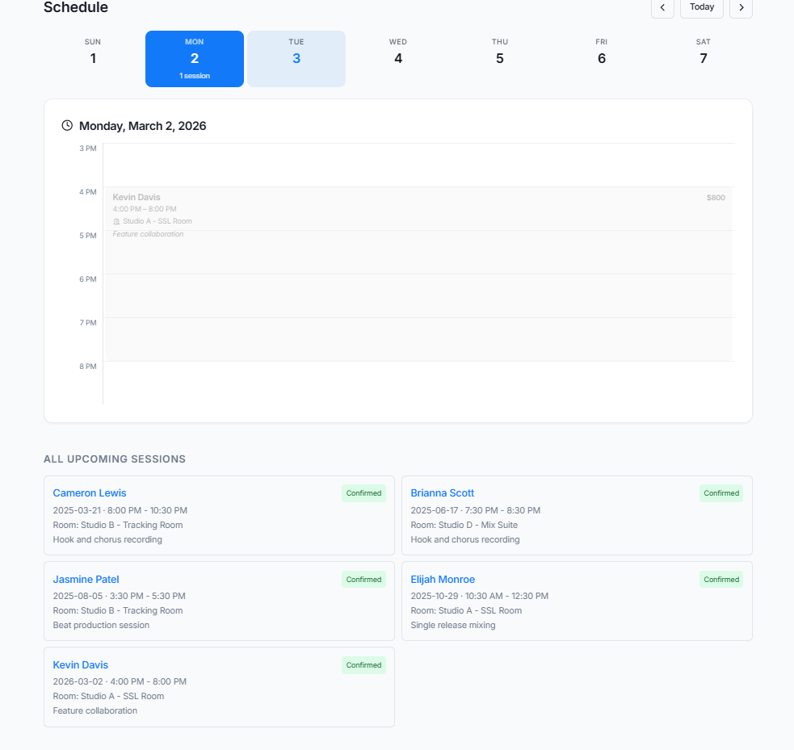Click the 2025-08-05 · 3:30 PM - 5:30 PM line
The width and height of the screenshot is (794, 750).
click(119, 596)
